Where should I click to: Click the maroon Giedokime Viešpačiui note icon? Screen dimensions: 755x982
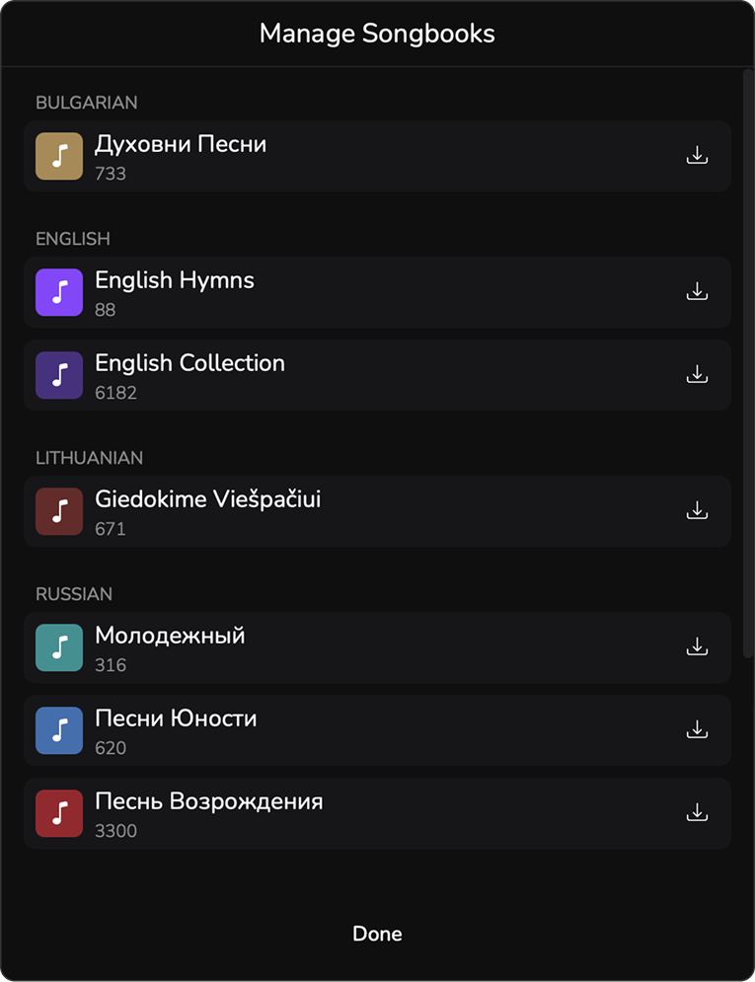tap(59, 511)
